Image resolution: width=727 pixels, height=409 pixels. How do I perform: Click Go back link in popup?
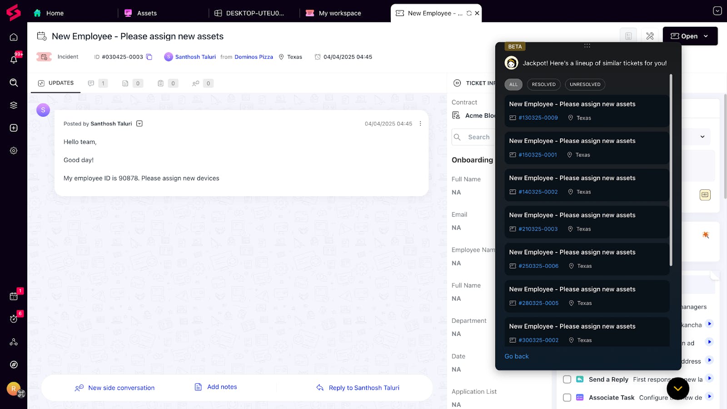(x=517, y=356)
